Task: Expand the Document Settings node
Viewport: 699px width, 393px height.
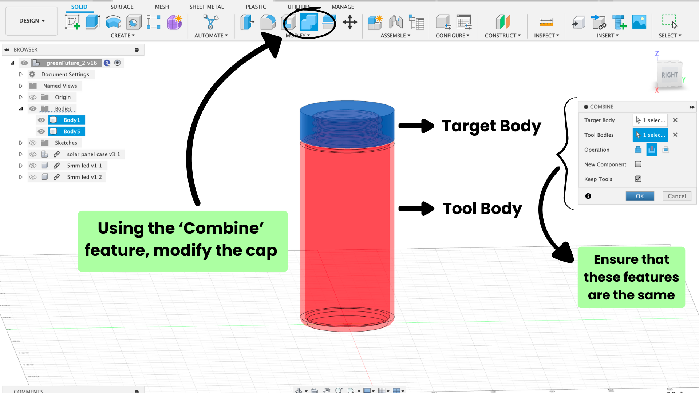Action: tap(21, 74)
